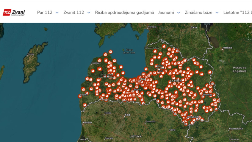Viewport: 252px width, 142px height.
Task: Select the southwesternmost siren marker below Liepāja
Action: [85, 105]
